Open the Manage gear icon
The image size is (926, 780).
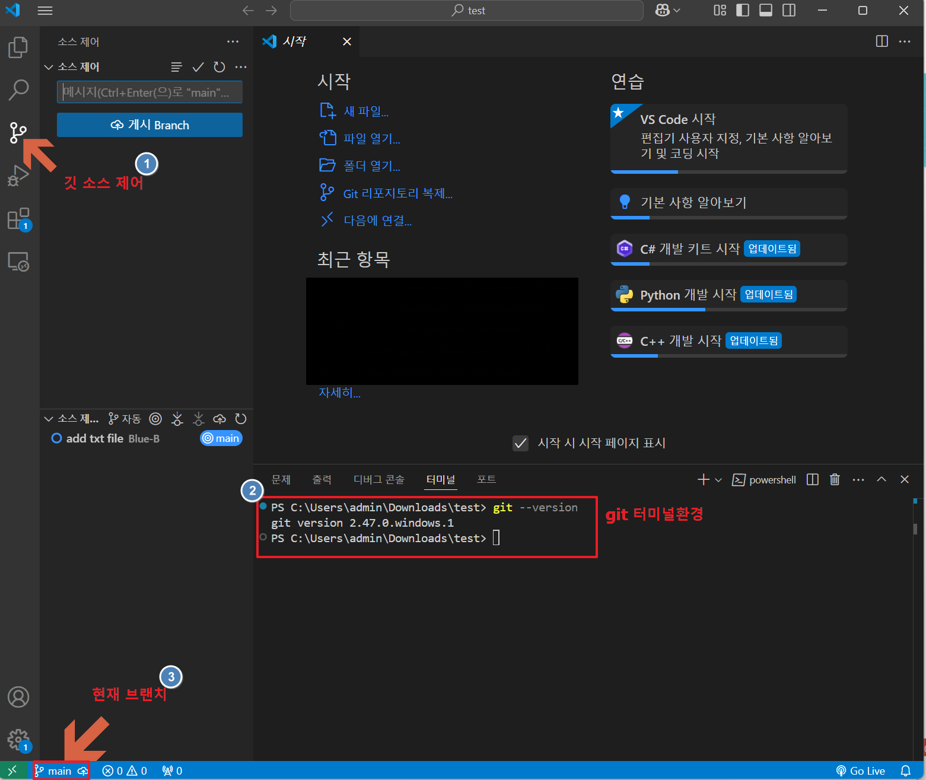click(x=18, y=740)
